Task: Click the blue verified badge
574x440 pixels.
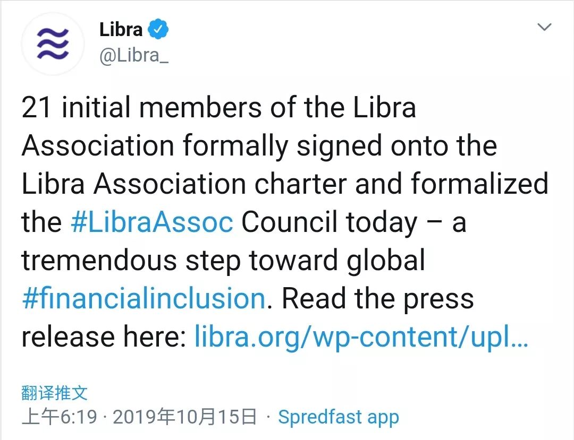Action: [158, 29]
